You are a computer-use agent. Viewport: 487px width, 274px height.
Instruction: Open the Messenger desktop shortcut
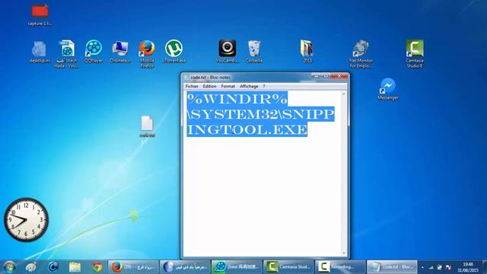(387, 90)
